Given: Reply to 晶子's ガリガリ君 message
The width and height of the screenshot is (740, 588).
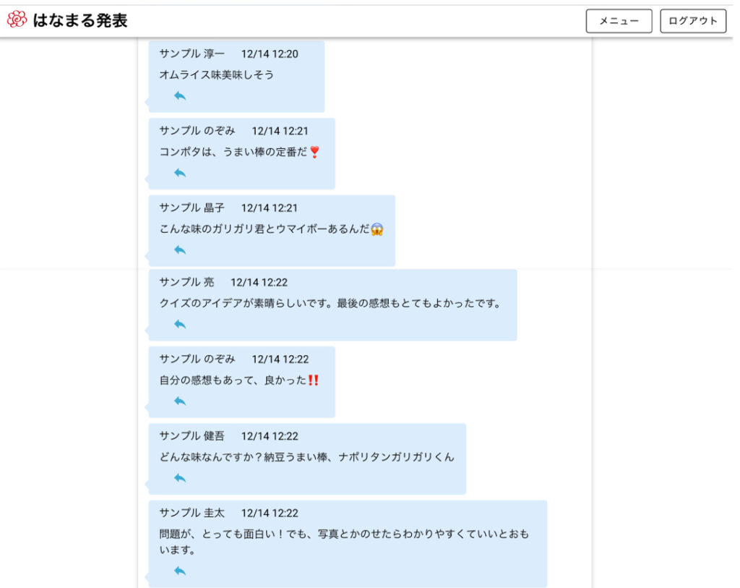Looking at the screenshot, I should coord(180,250).
